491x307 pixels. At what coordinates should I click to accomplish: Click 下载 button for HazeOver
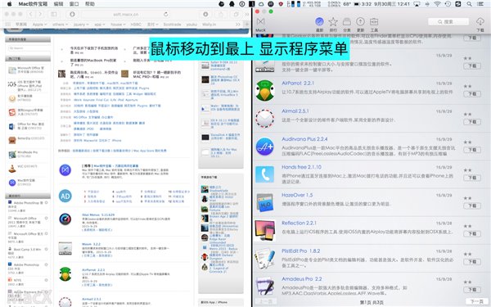point(472,205)
